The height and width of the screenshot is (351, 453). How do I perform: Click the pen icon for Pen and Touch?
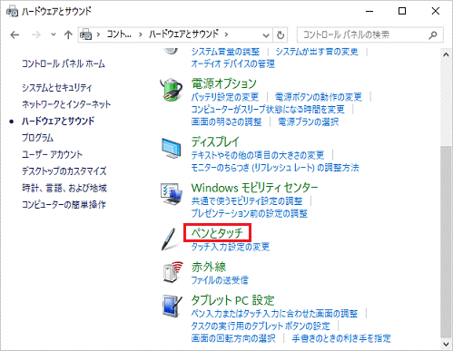coord(170,239)
